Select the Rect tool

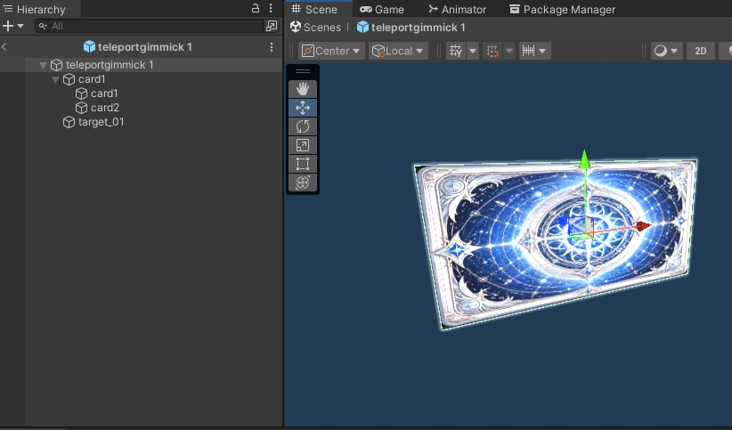tap(303, 164)
